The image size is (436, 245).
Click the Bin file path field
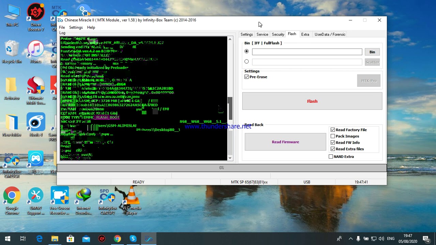pyautogui.click(x=307, y=52)
